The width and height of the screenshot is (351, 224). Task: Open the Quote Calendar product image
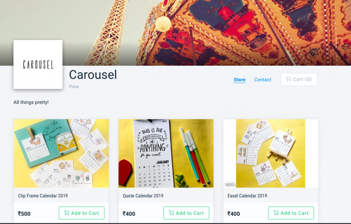click(166, 154)
